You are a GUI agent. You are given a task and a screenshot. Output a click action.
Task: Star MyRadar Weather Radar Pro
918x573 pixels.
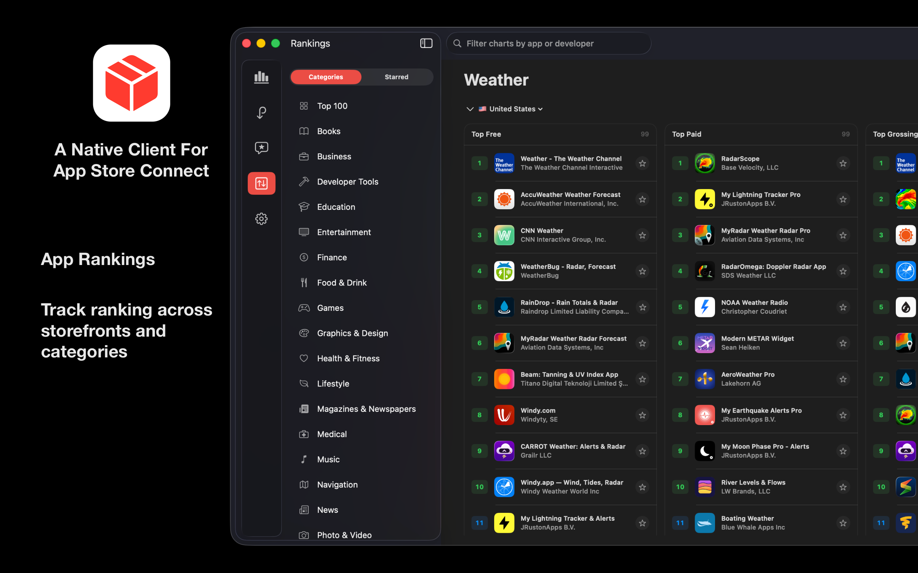tap(843, 235)
